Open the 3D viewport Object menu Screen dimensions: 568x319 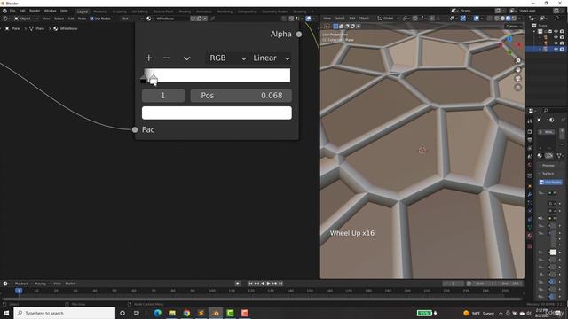point(364,18)
